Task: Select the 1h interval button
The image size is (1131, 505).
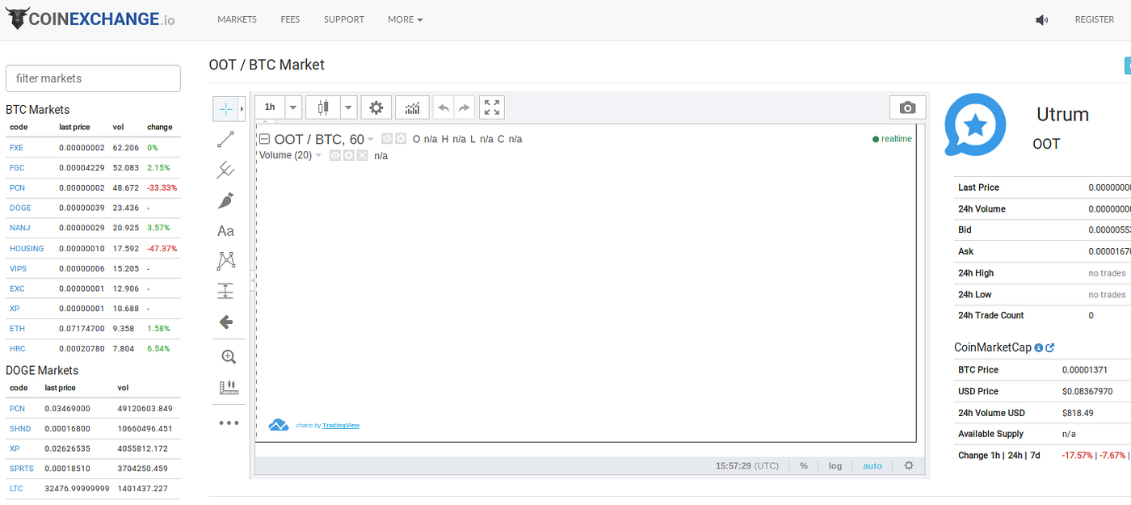Action: pos(270,107)
